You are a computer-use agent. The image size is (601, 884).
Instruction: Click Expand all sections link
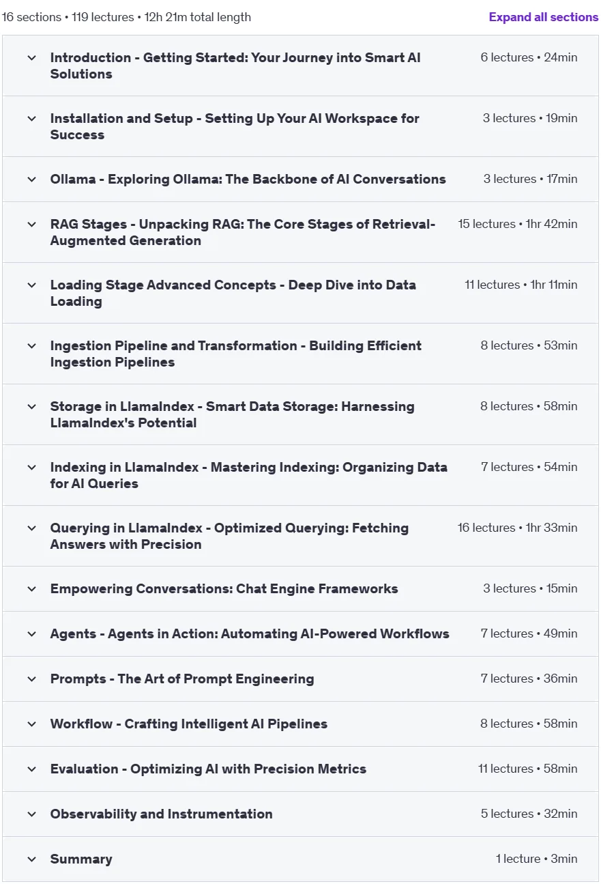point(544,17)
